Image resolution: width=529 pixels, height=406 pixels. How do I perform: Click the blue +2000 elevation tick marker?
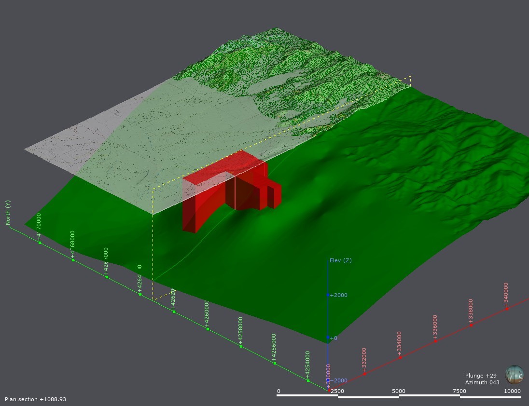[329, 295]
